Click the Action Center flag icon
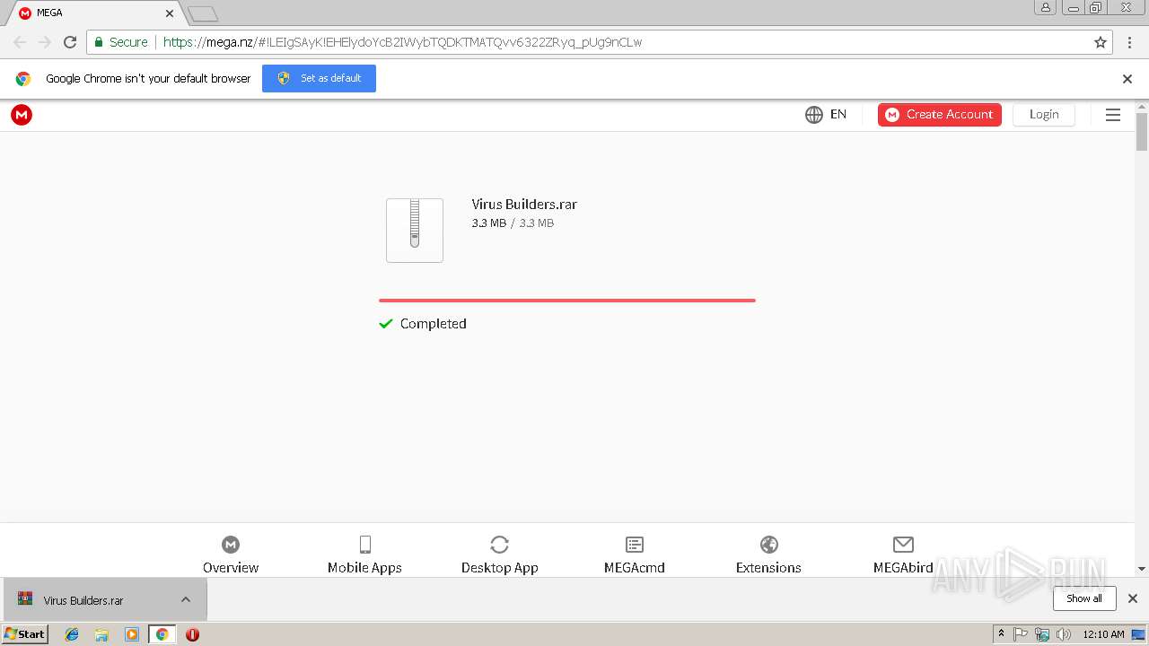Image resolution: width=1149 pixels, height=646 pixels. 1021,634
